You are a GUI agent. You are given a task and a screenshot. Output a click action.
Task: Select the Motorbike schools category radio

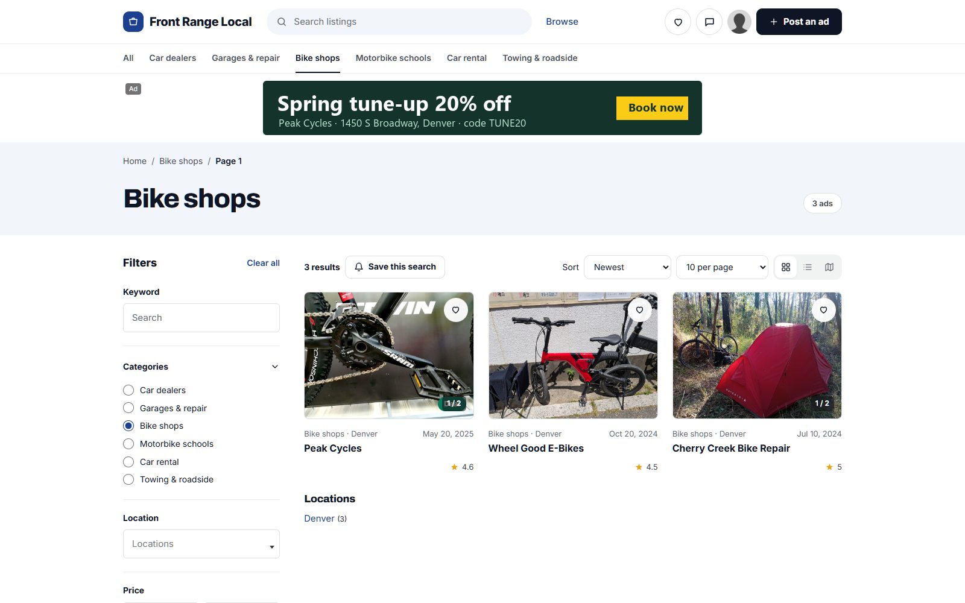click(128, 444)
